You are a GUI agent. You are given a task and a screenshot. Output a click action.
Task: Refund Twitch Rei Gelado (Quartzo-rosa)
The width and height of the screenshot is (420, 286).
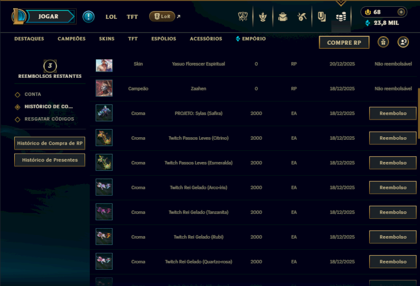pos(393,261)
